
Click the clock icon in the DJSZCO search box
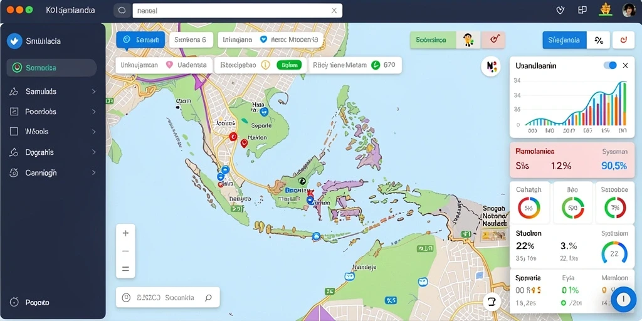coord(126,298)
